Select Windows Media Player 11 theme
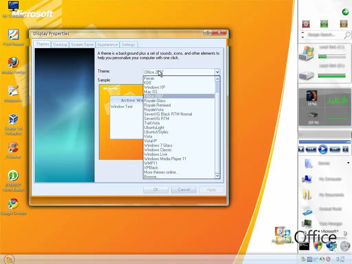352x264 pixels. (179, 159)
